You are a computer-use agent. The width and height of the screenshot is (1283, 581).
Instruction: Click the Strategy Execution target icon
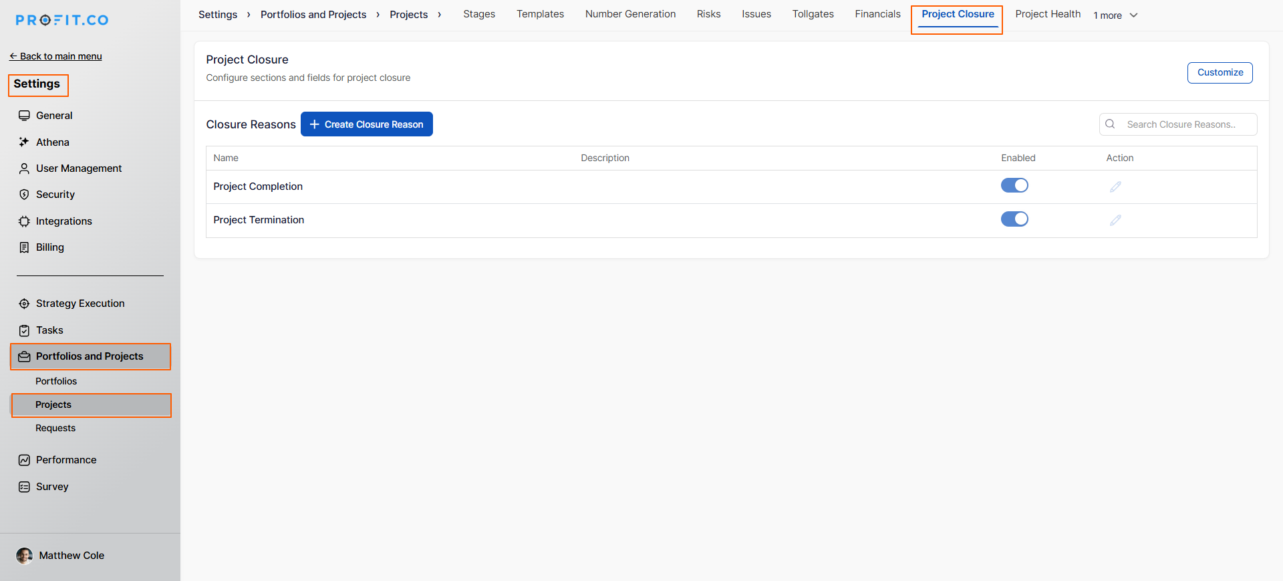24,304
